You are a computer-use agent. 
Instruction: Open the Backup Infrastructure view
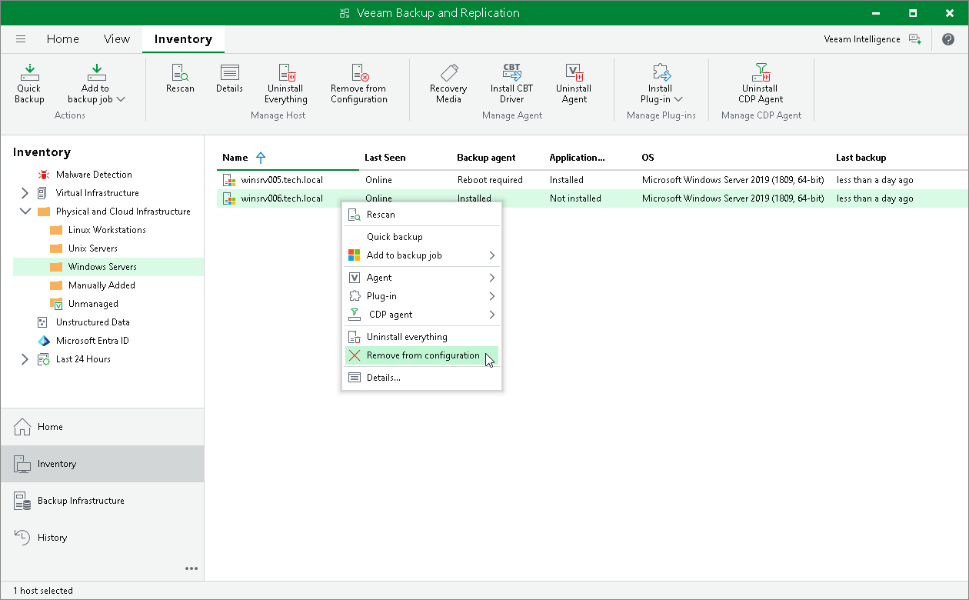click(102, 501)
